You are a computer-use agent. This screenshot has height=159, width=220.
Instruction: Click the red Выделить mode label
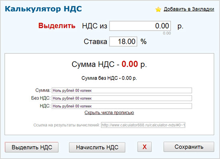point(57,26)
